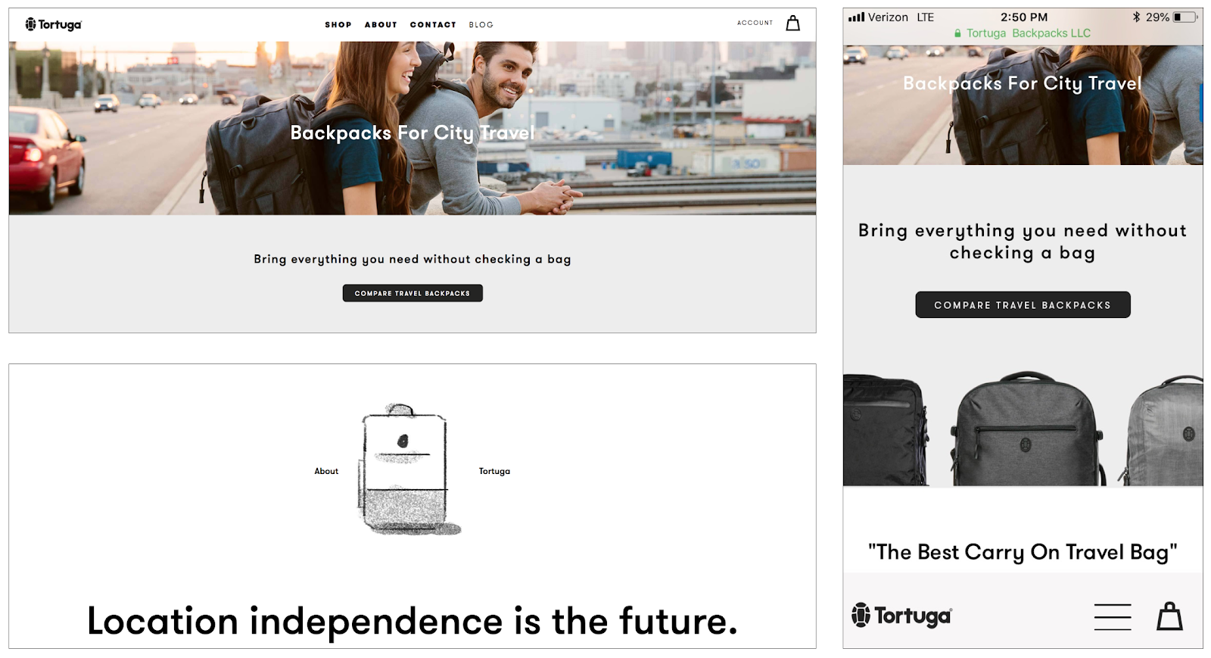Click the sketched backpack illustration
1211x658 pixels.
tap(409, 469)
